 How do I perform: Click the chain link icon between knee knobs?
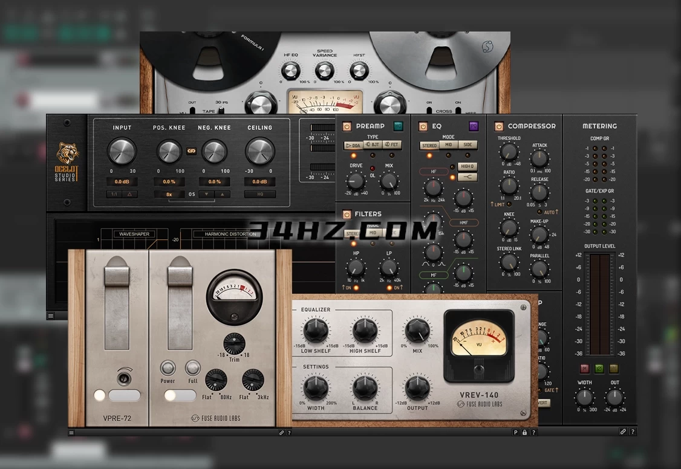[191, 151]
